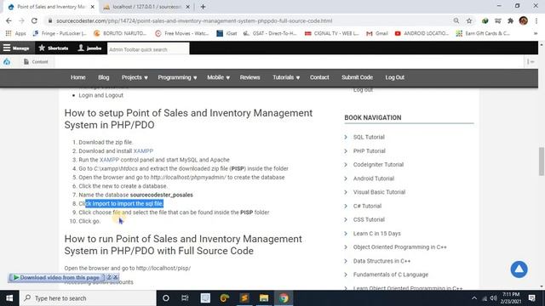
Task: Open CodeIgniter Tutorial link
Action: [x=378, y=164]
